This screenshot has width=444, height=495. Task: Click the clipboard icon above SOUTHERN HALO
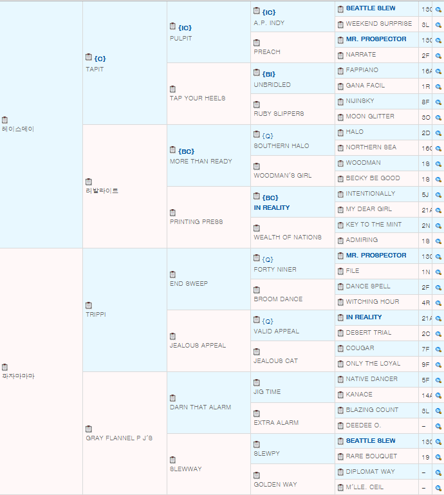257,135
